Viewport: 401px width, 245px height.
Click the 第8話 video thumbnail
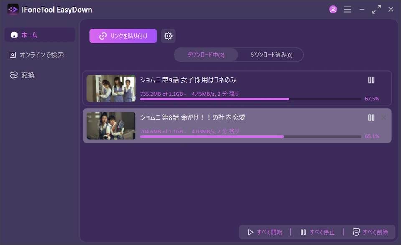coord(111,126)
